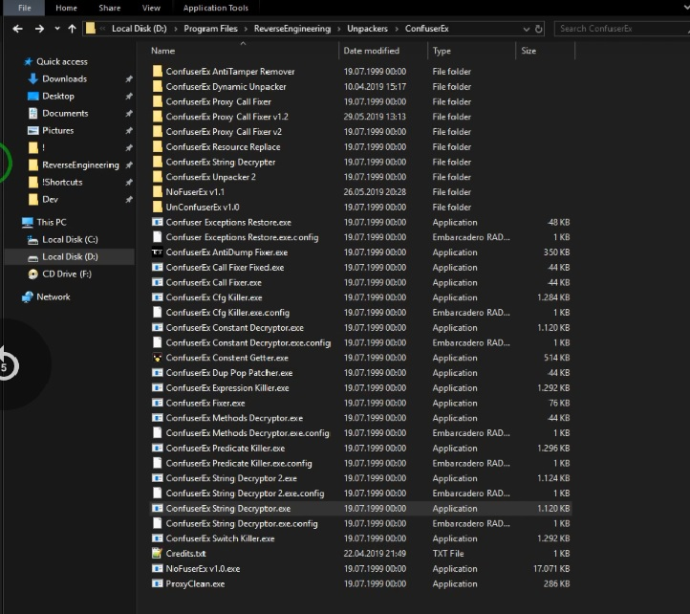Open Downloads in Quick access
The image size is (690, 614).
click(65, 78)
